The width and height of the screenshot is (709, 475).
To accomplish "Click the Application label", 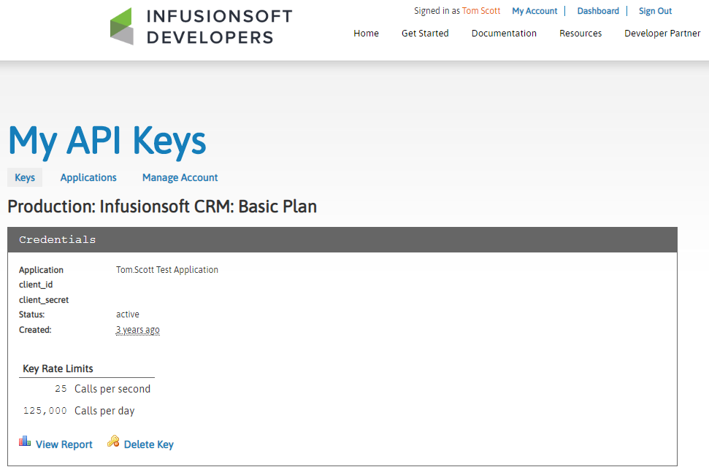I will coord(41,270).
